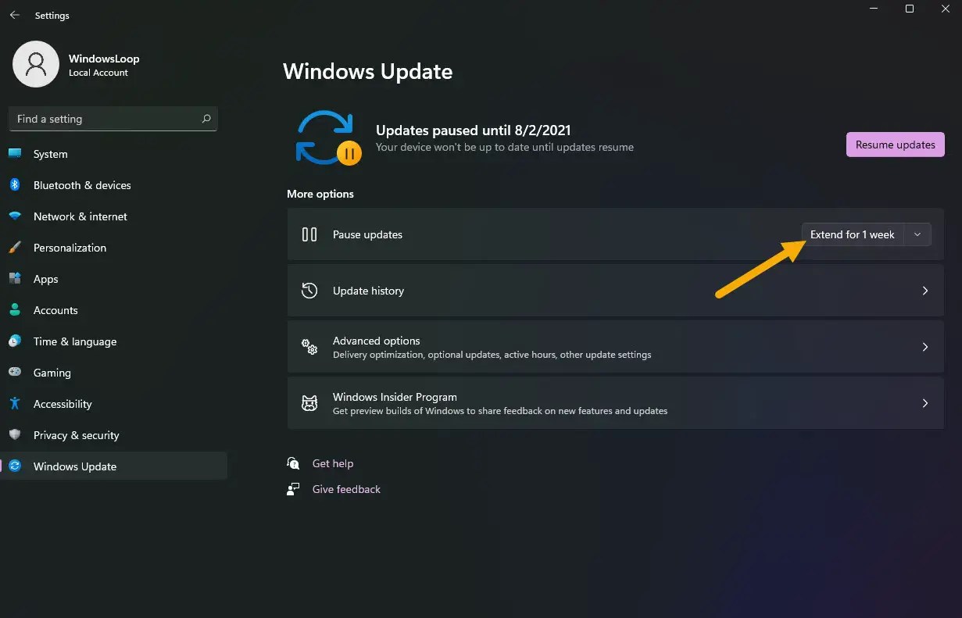The image size is (962, 618).
Task: Click the Advanced options gears icon
Action: [309, 347]
